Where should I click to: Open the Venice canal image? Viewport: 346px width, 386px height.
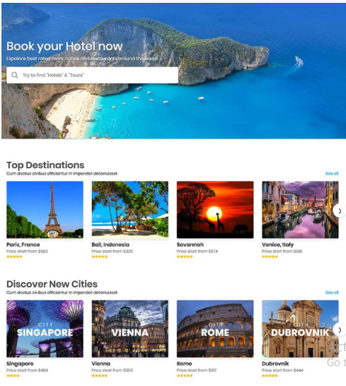coord(300,210)
